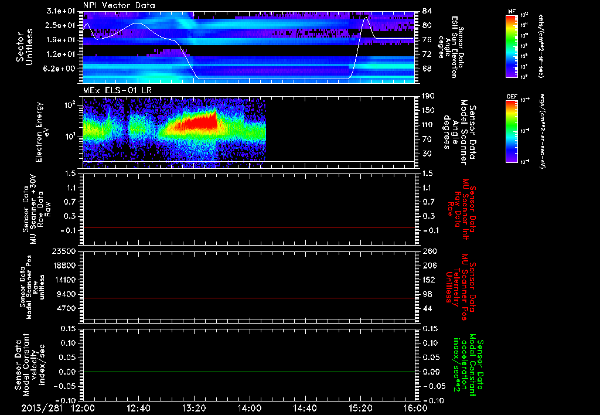Click the 'MU Scanner +30V Raw Data' axis label
600x415 pixels.
[37, 209]
